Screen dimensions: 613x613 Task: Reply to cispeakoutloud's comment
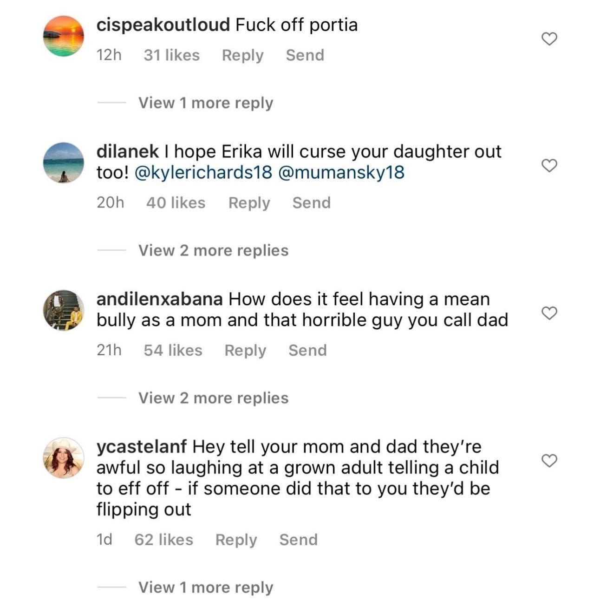pyautogui.click(x=242, y=55)
